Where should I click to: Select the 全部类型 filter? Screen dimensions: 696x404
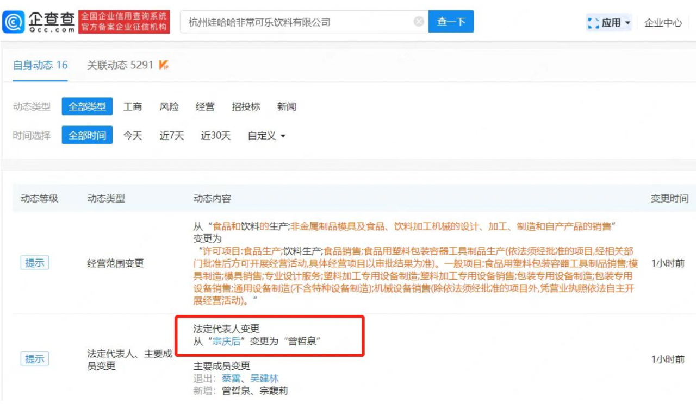87,106
